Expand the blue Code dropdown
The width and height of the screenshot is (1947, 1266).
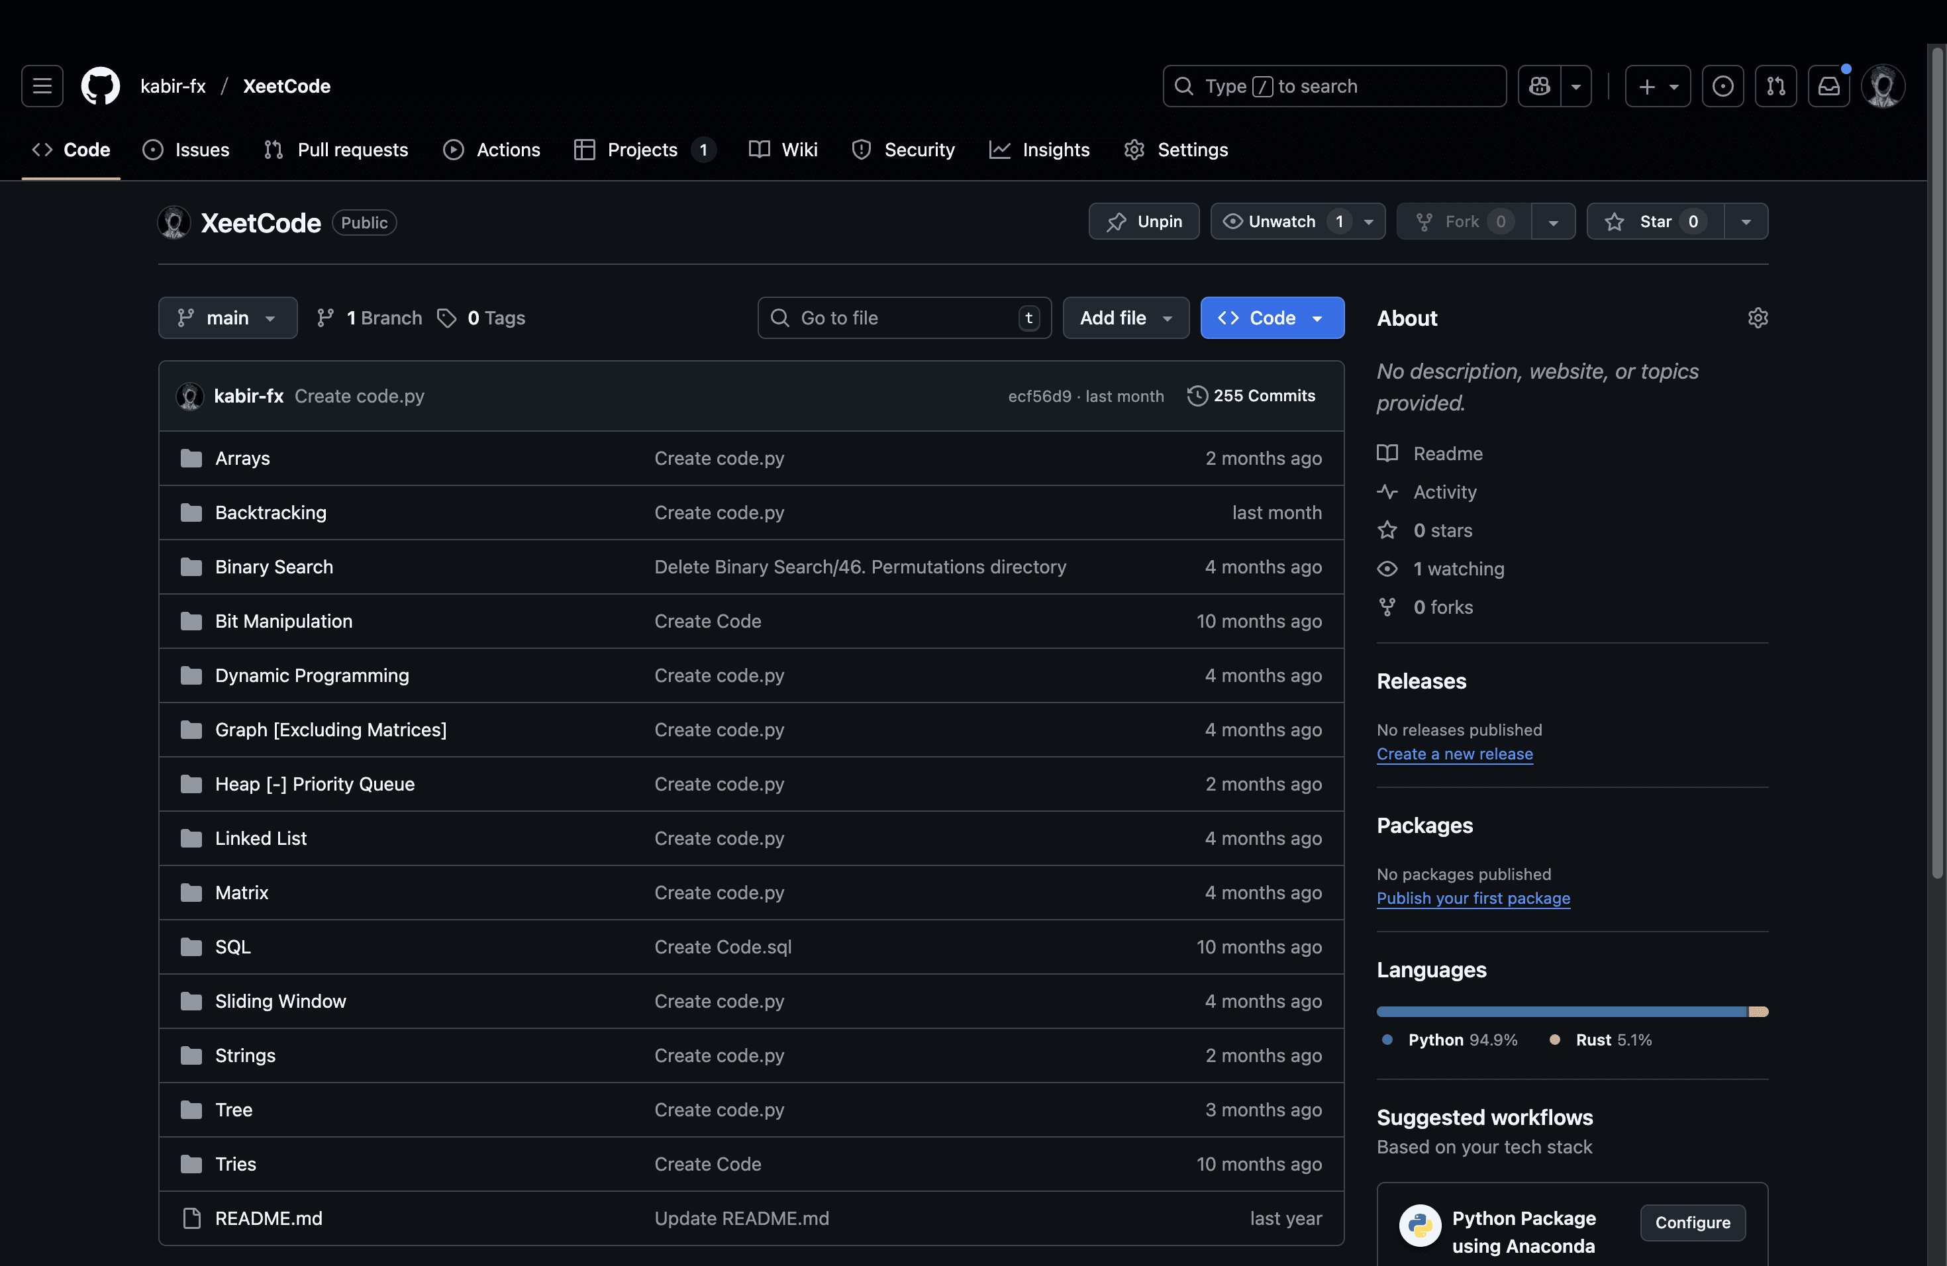[x=1272, y=318]
